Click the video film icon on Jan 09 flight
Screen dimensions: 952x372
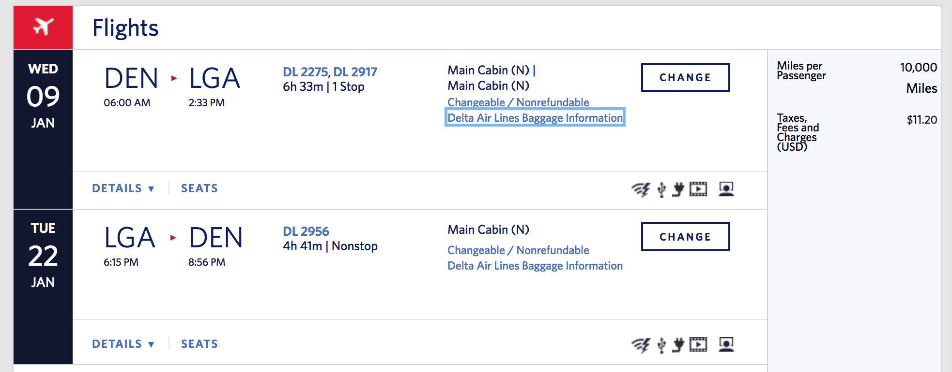coord(698,189)
